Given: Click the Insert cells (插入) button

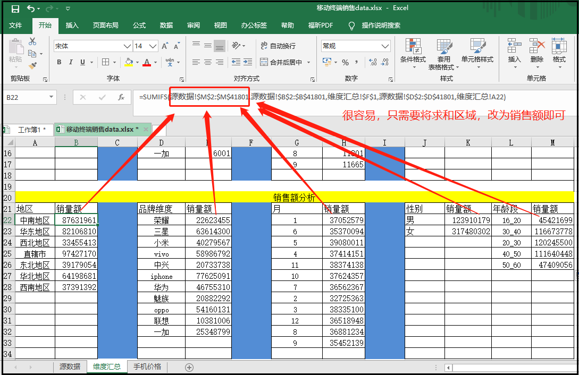Looking at the screenshot, I should click(x=514, y=54).
